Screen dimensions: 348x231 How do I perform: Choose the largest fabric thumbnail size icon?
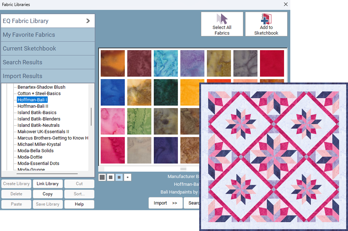click(x=102, y=177)
